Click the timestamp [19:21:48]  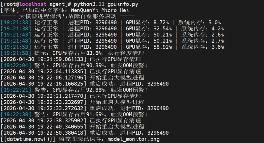click(x=16, y=41)
